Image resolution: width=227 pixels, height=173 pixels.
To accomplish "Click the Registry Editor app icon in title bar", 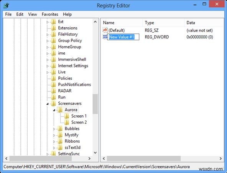I will (x=6, y=6).
